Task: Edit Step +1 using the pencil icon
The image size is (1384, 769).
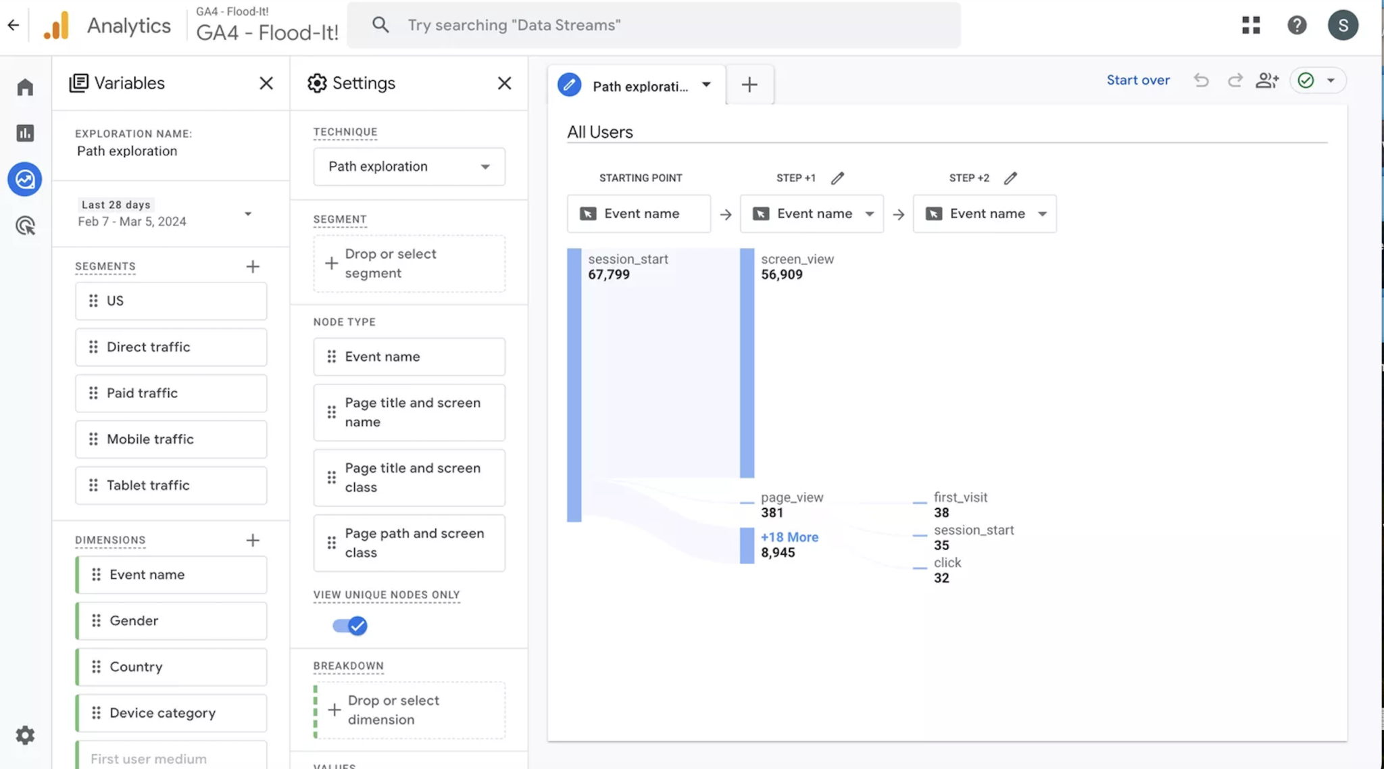Action: click(838, 178)
